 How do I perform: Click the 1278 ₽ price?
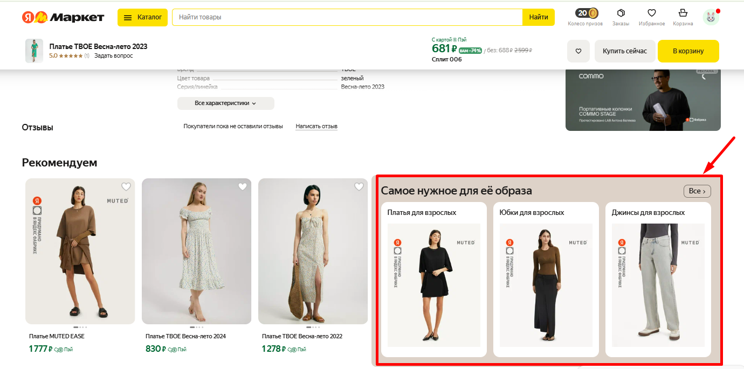coord(273,349)
